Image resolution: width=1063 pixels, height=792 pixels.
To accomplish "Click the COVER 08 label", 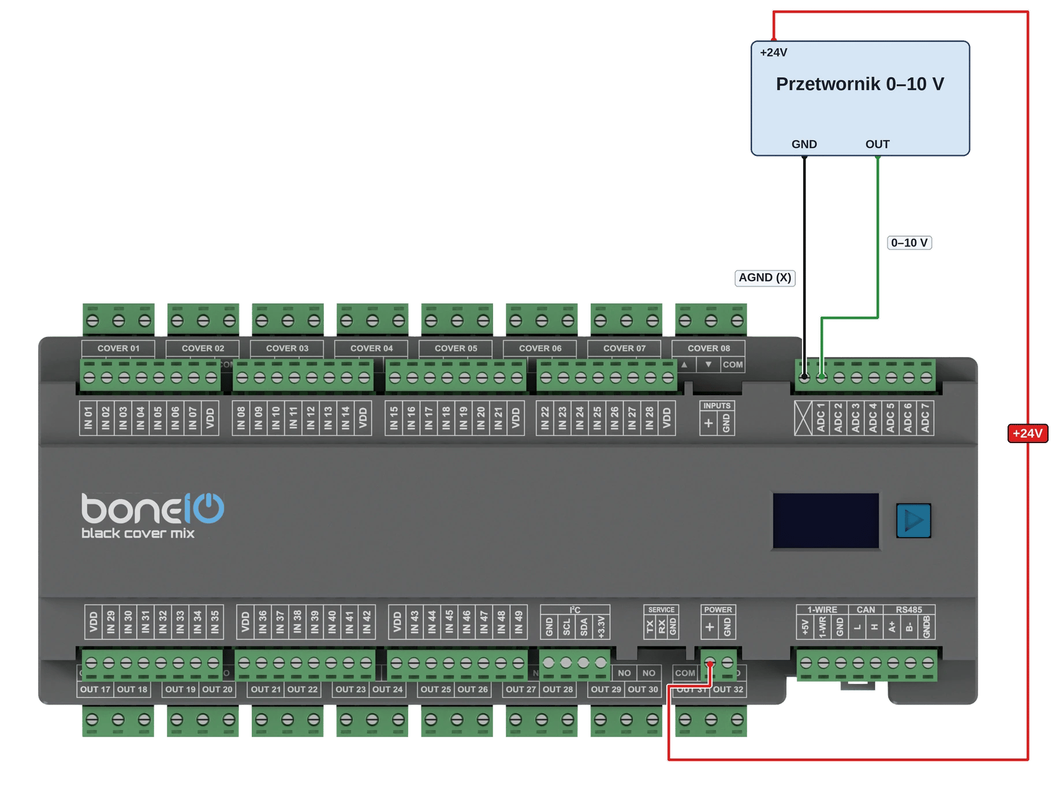I will coord(708,348).
